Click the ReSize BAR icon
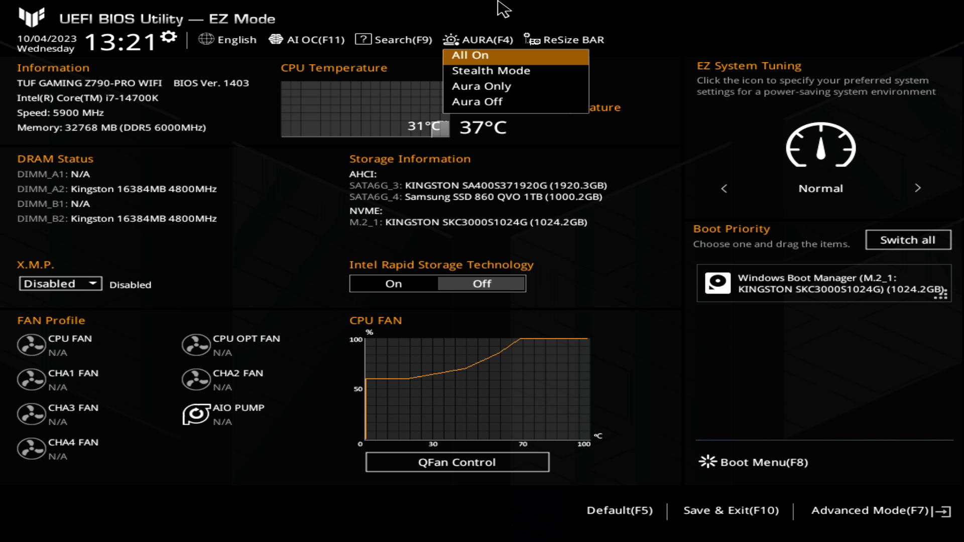The width and height of the screenshot is (964, 542). point(532,39)
